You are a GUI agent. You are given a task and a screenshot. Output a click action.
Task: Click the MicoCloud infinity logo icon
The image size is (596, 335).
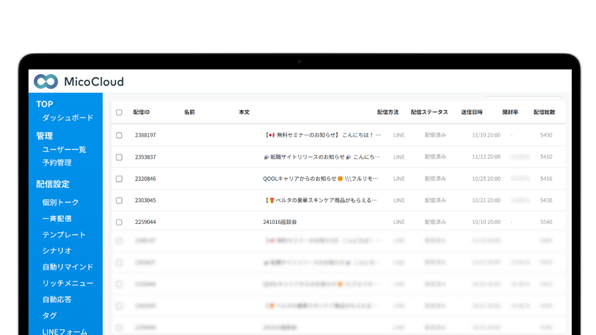(46, 82)
